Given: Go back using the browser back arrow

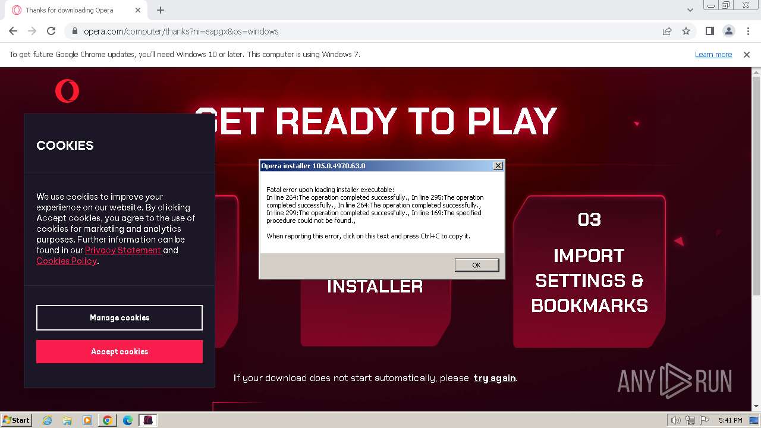Looking at the screenshot, I should [13, 31].
